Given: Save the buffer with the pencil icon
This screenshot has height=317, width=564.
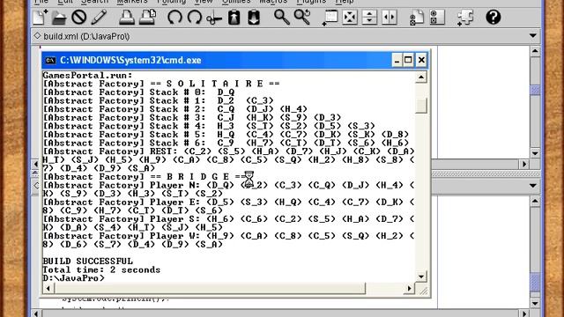Looking at the screenshot, I should 99,18.
